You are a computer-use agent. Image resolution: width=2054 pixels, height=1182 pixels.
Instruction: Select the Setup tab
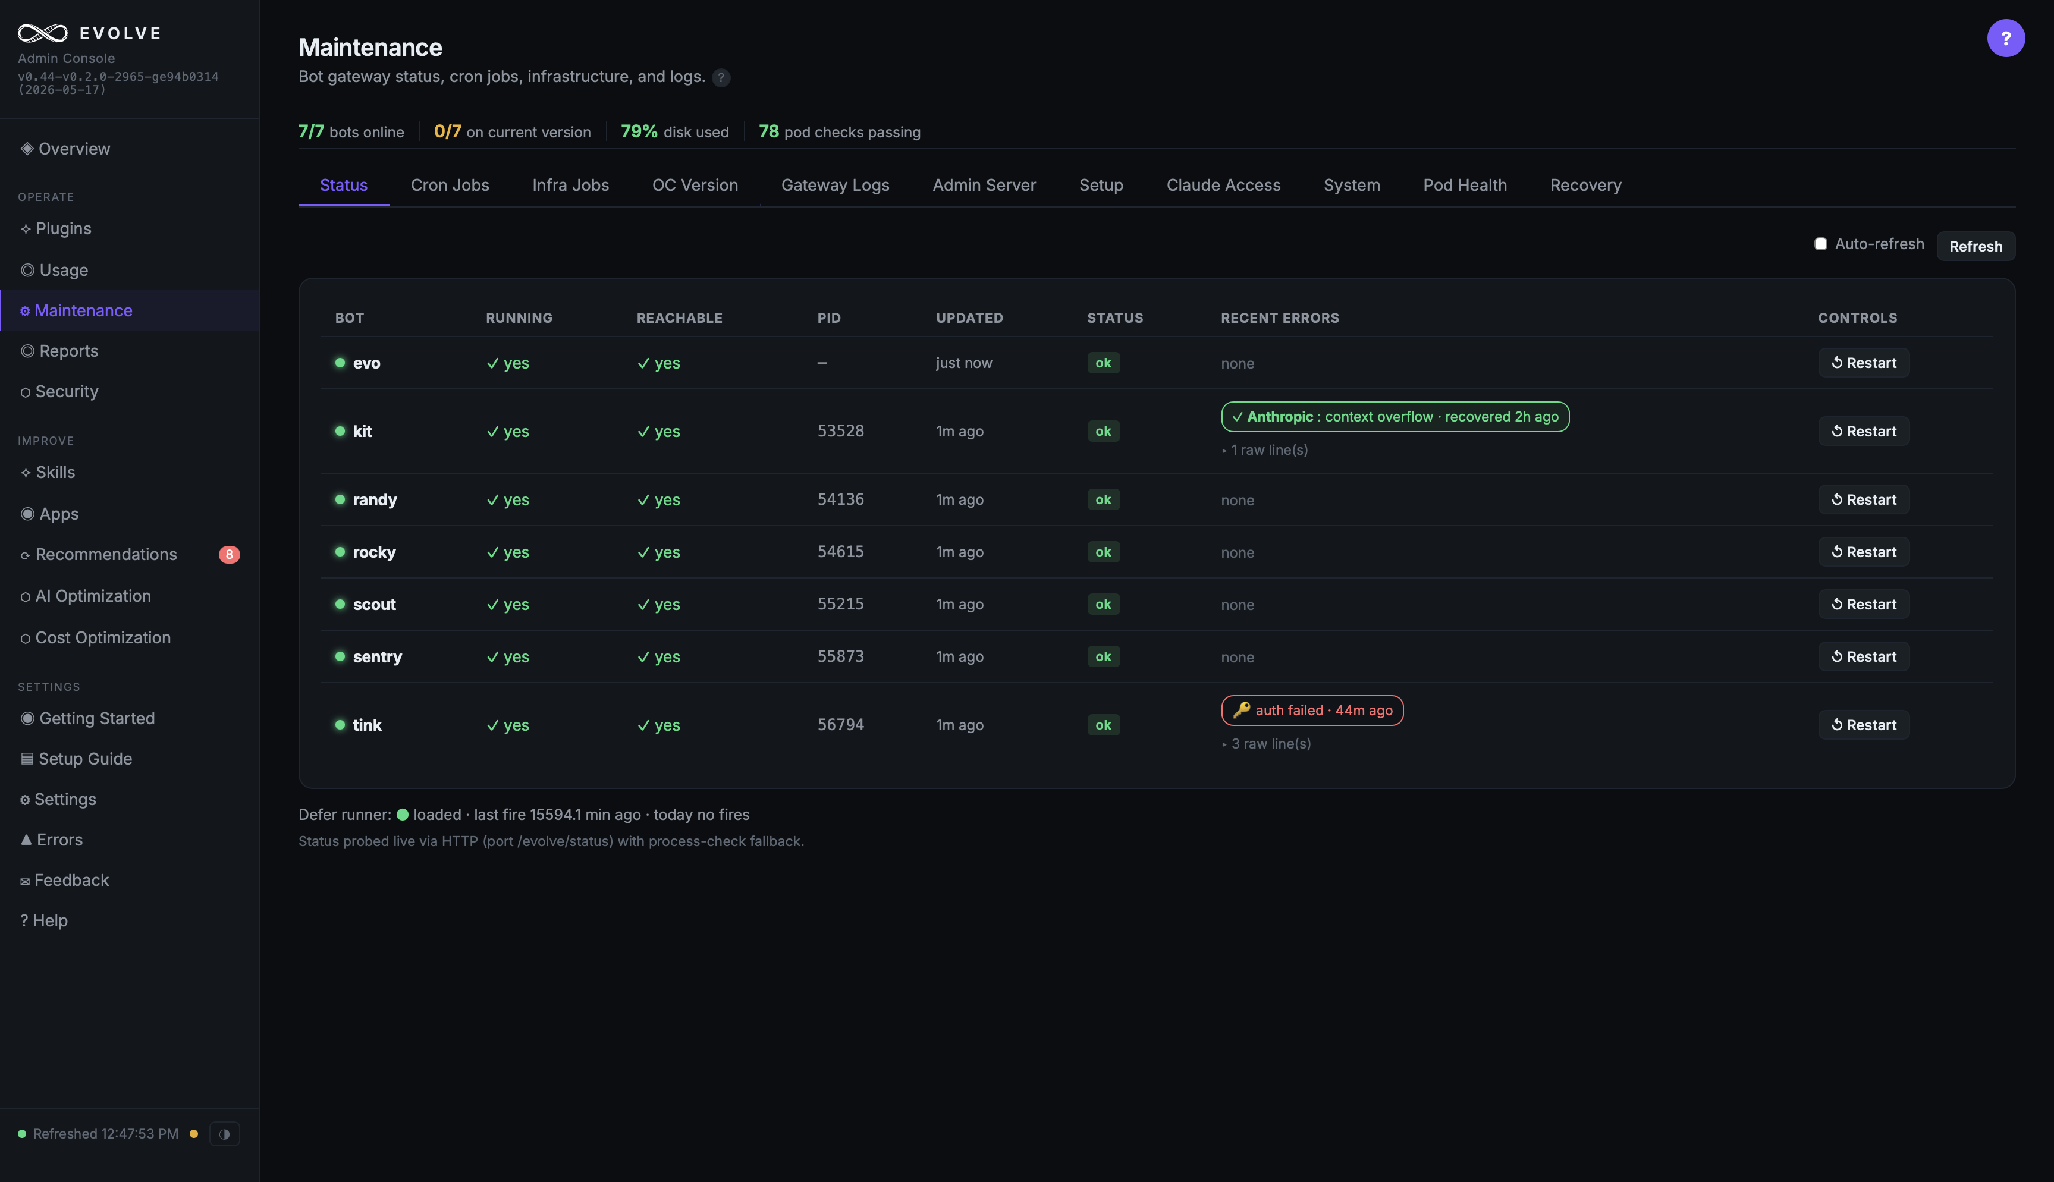click(1101, 185)
